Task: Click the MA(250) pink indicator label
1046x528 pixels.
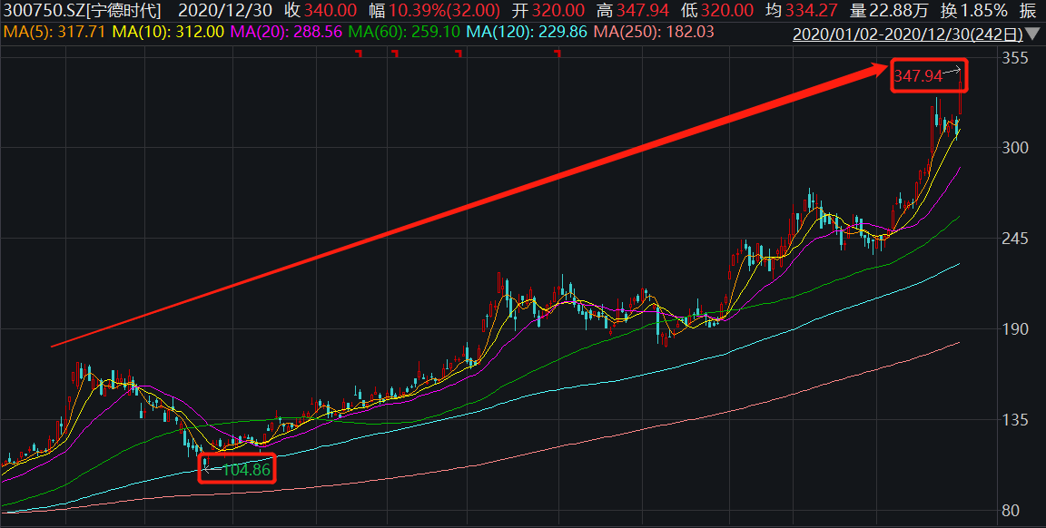Action: pyautogui.click(x=654, y=32)
